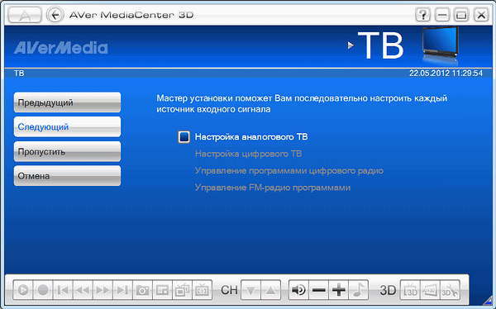
Task: Check the Настройка аналогового ТВ checkbox
Action: (184, 137)
